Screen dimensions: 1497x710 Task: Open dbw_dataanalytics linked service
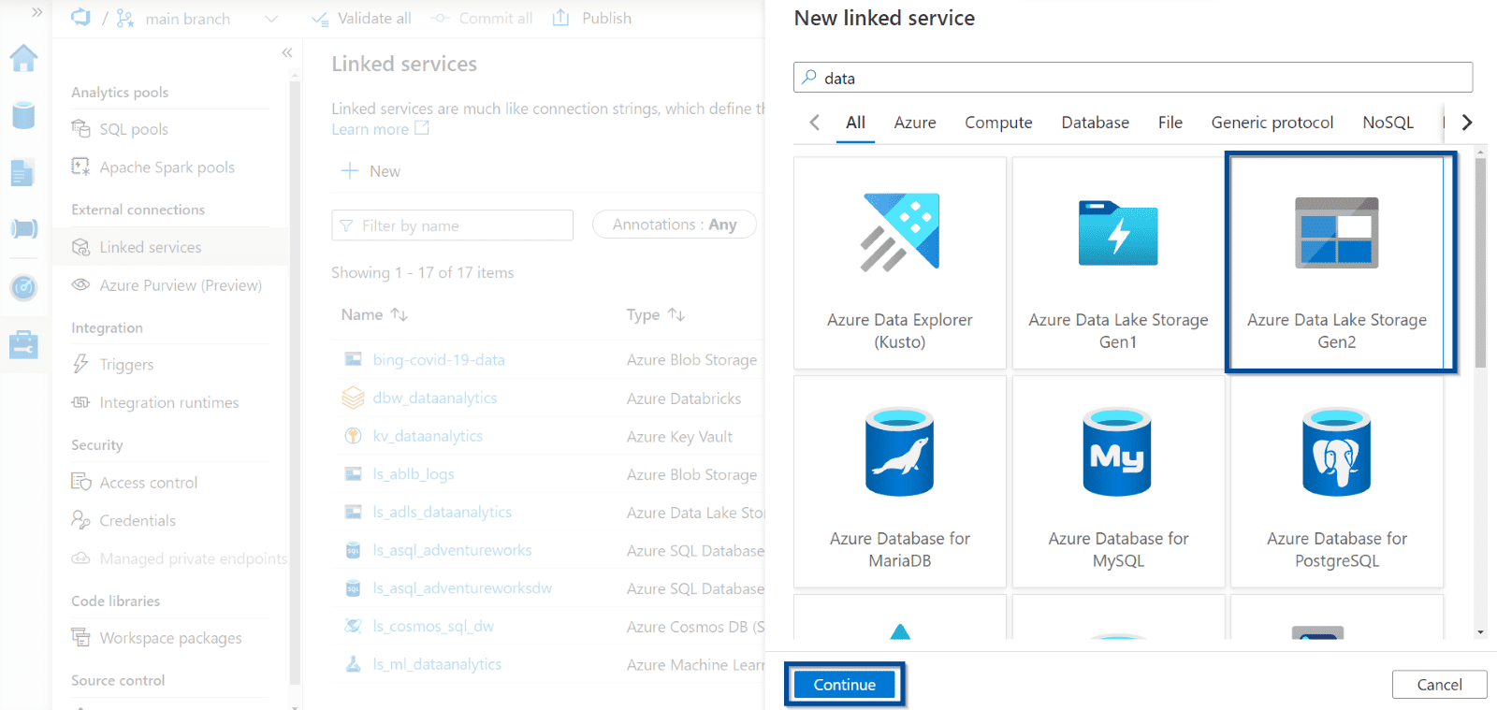point(435,398)
